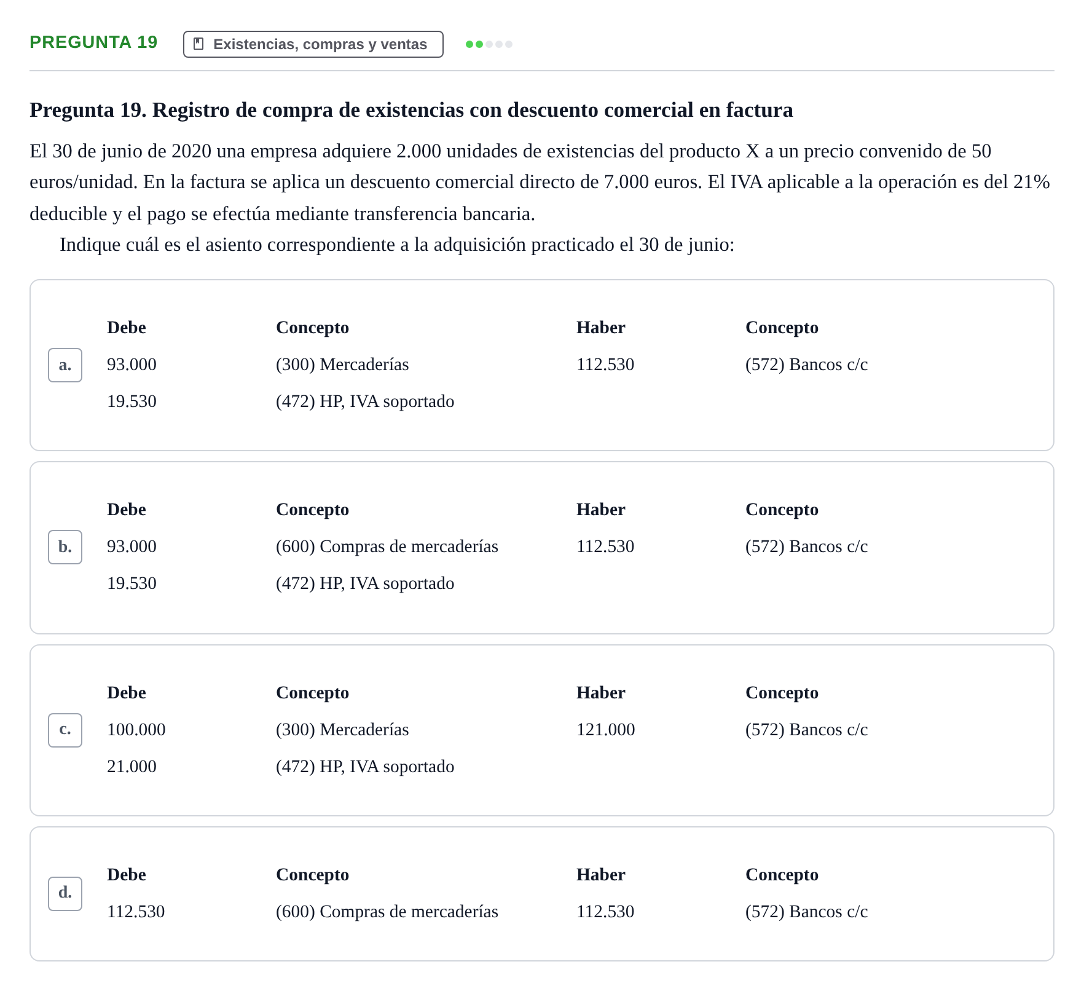Click "(300) Mercaderías" in option a
The height and width of the screenshot is (991, 1084).
pos(342,365)
